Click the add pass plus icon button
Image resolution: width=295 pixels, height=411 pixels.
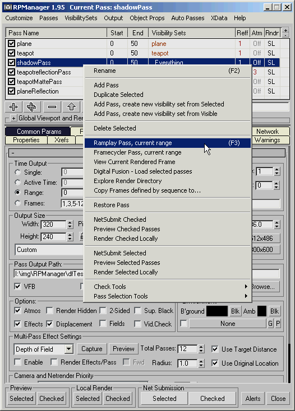13,107
